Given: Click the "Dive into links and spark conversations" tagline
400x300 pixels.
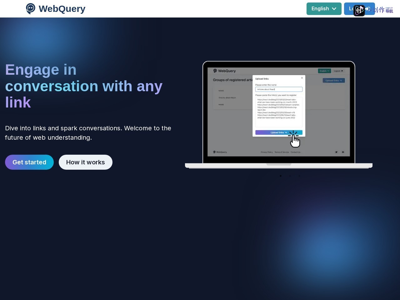Looking at the screenshot, I should tap(88, 133).
